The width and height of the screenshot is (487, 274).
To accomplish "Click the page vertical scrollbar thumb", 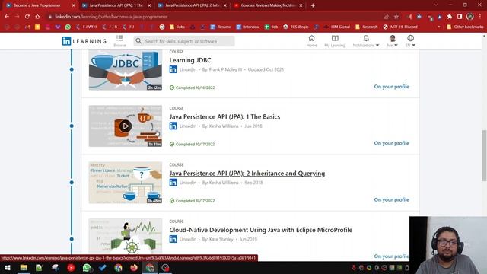I will point(484,155).
